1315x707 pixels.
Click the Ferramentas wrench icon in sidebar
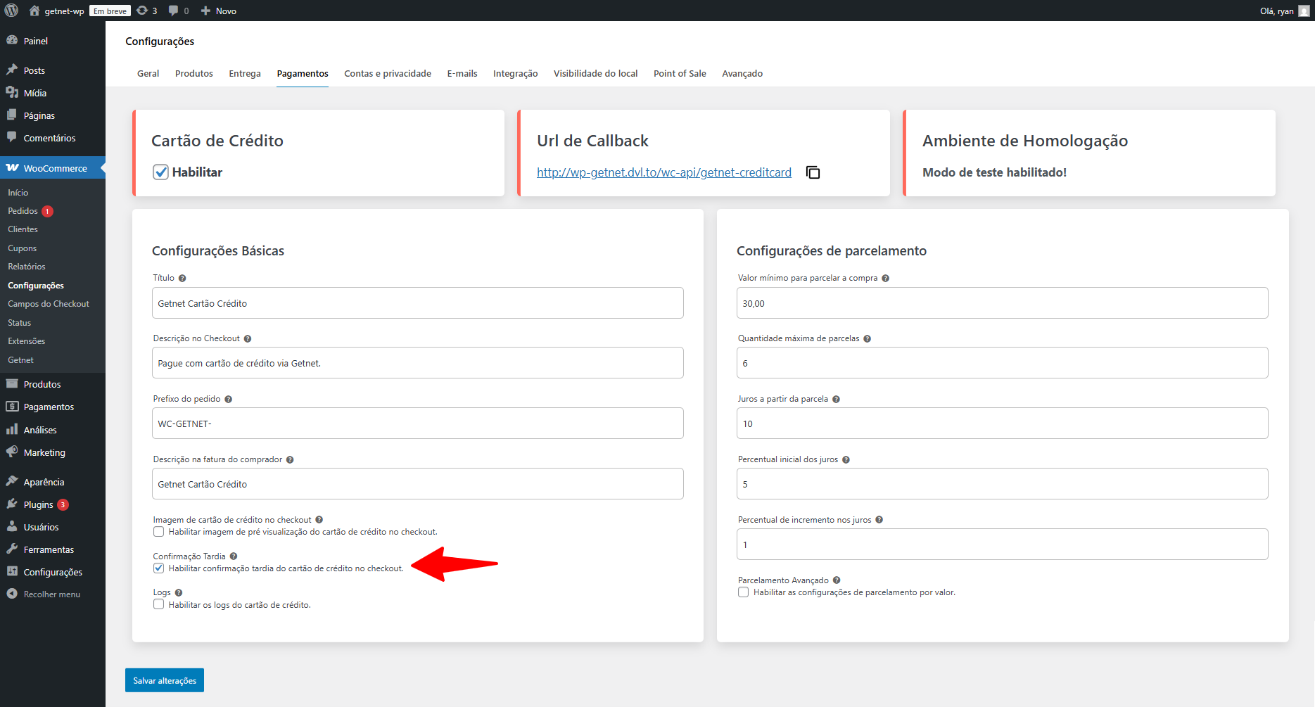tap(12, 549)
